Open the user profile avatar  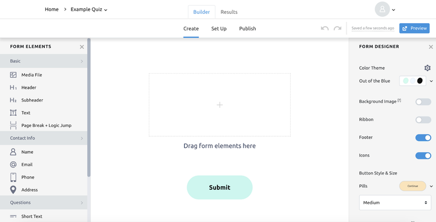tap(382, 9)
